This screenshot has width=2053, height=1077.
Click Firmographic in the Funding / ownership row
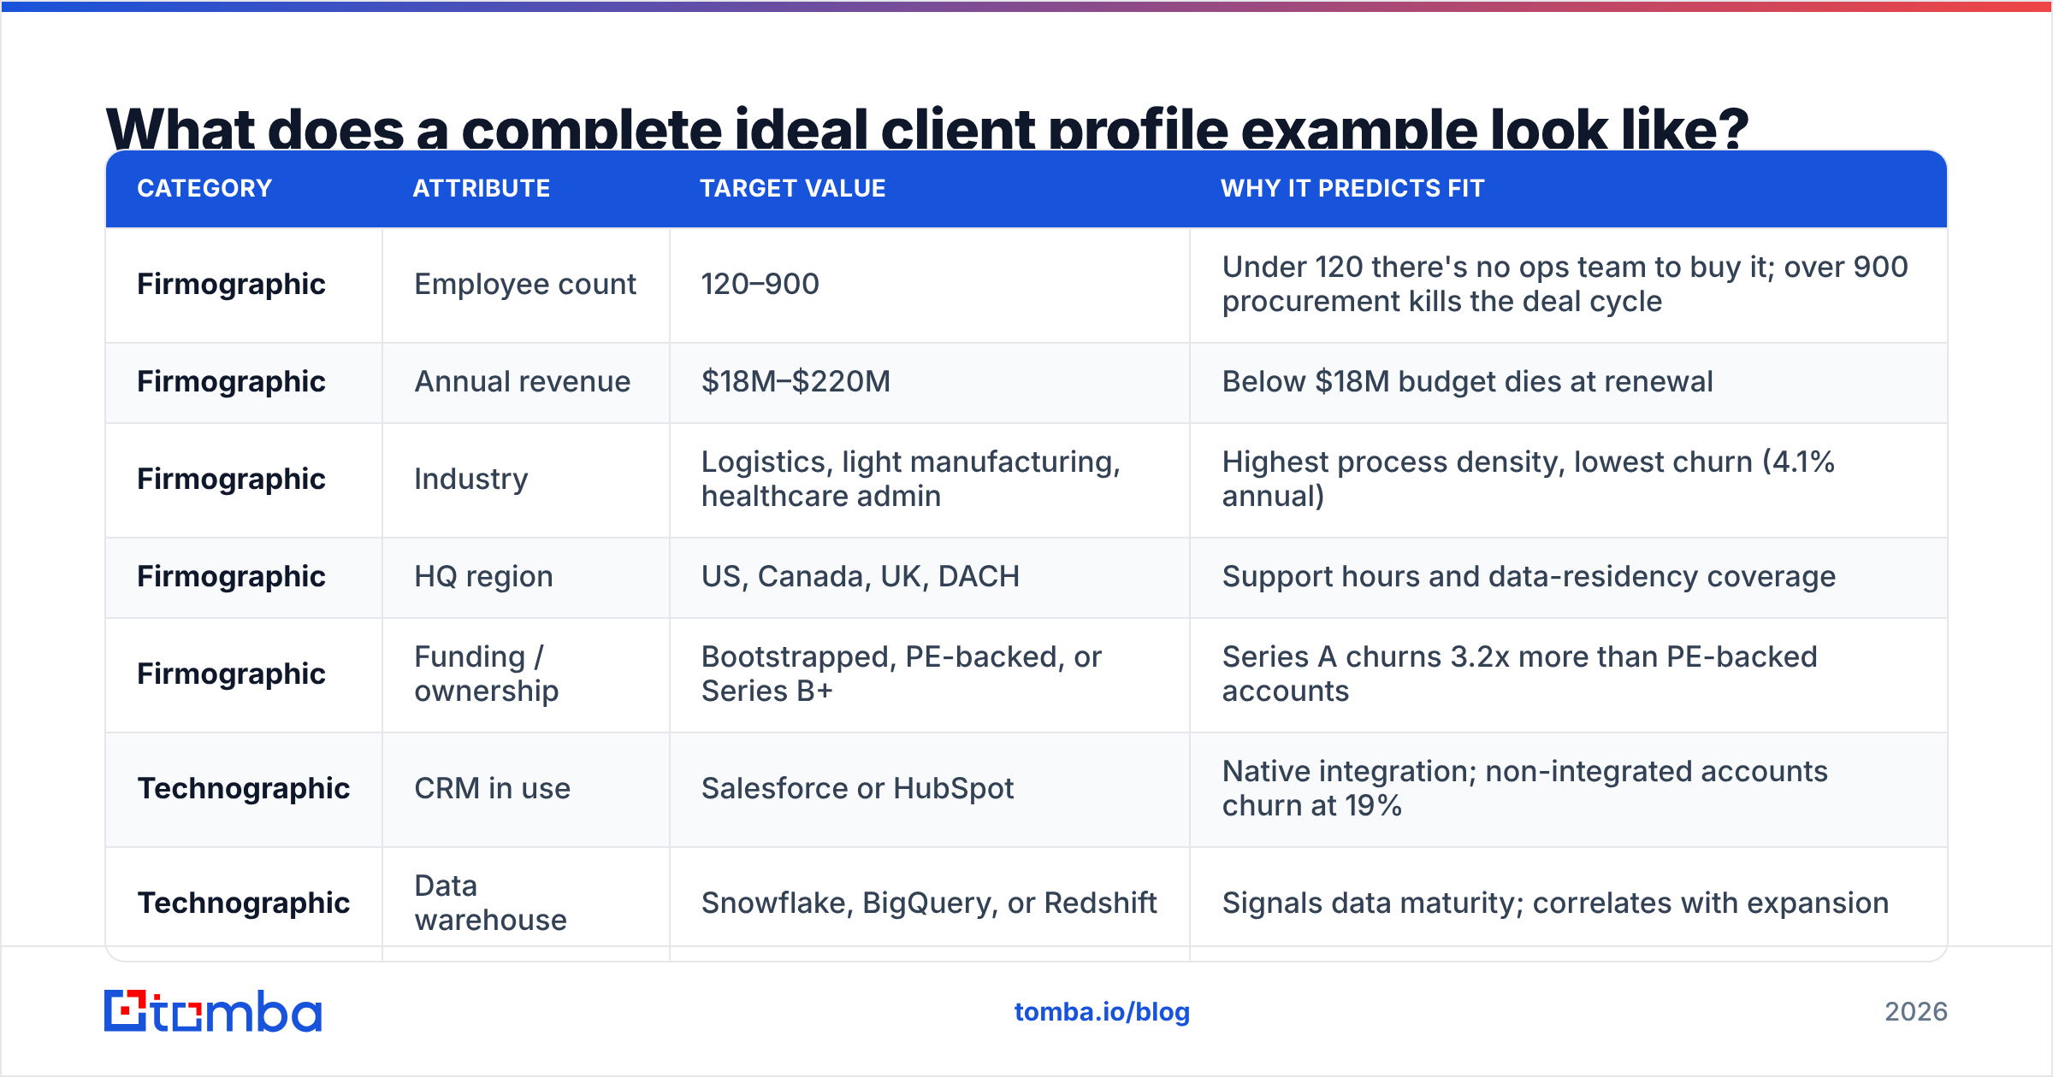point(231,674)
